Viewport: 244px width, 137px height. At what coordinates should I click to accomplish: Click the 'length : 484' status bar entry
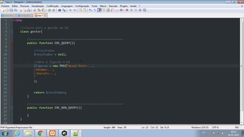[109, 127]
